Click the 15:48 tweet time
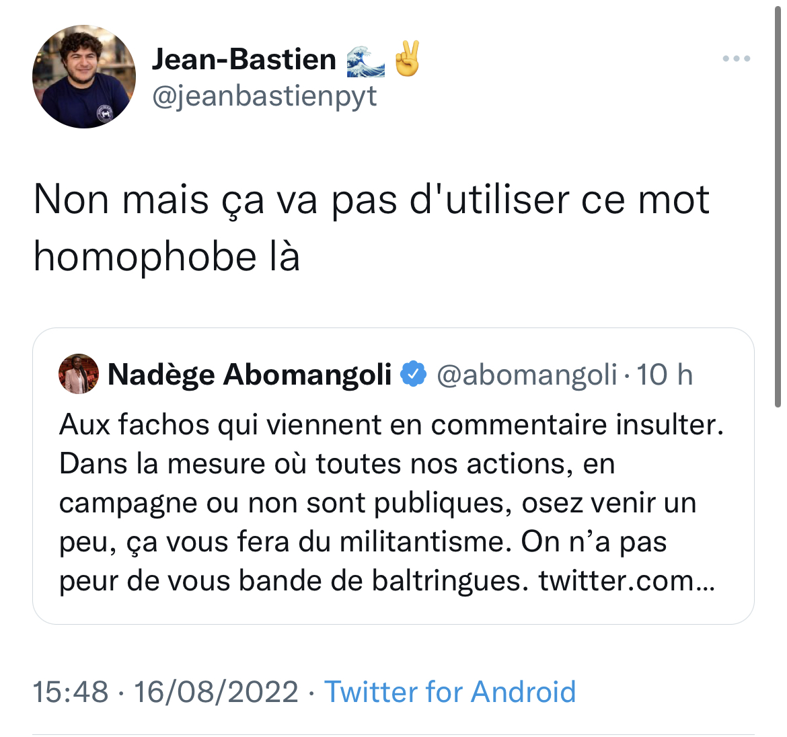The height and width of the screenshot is (737, 787). point(71,691)
